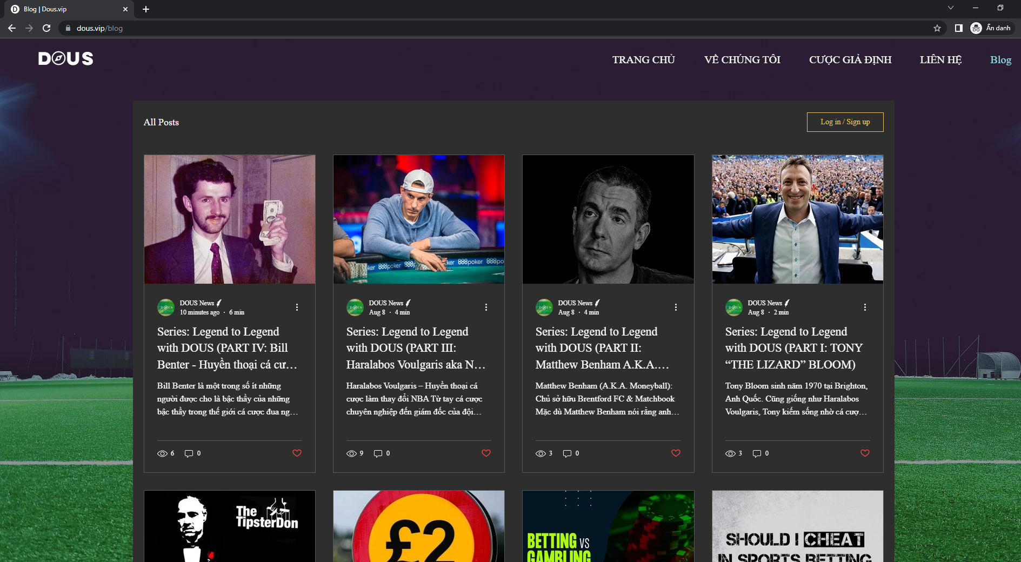The height and width of the screenshot is (562, 1021).
Task: Open the Ẩn danh incognito profile
Action: click(991, 28)
